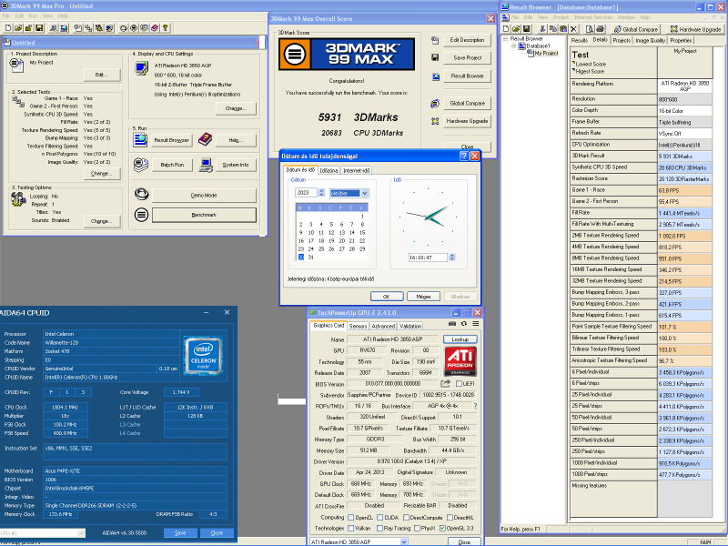Click the demo mode ring icon in 3DMark toolbar

click(124, 28)
